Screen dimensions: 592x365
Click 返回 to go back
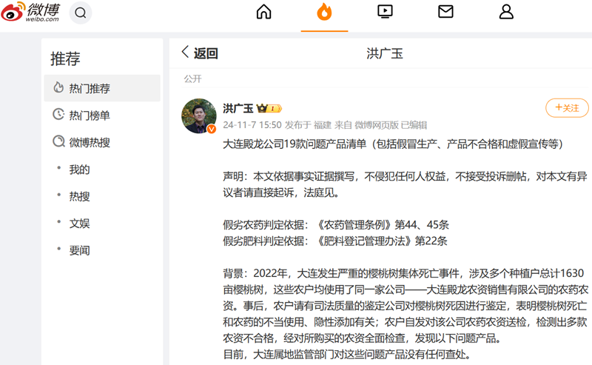(200, 53)
